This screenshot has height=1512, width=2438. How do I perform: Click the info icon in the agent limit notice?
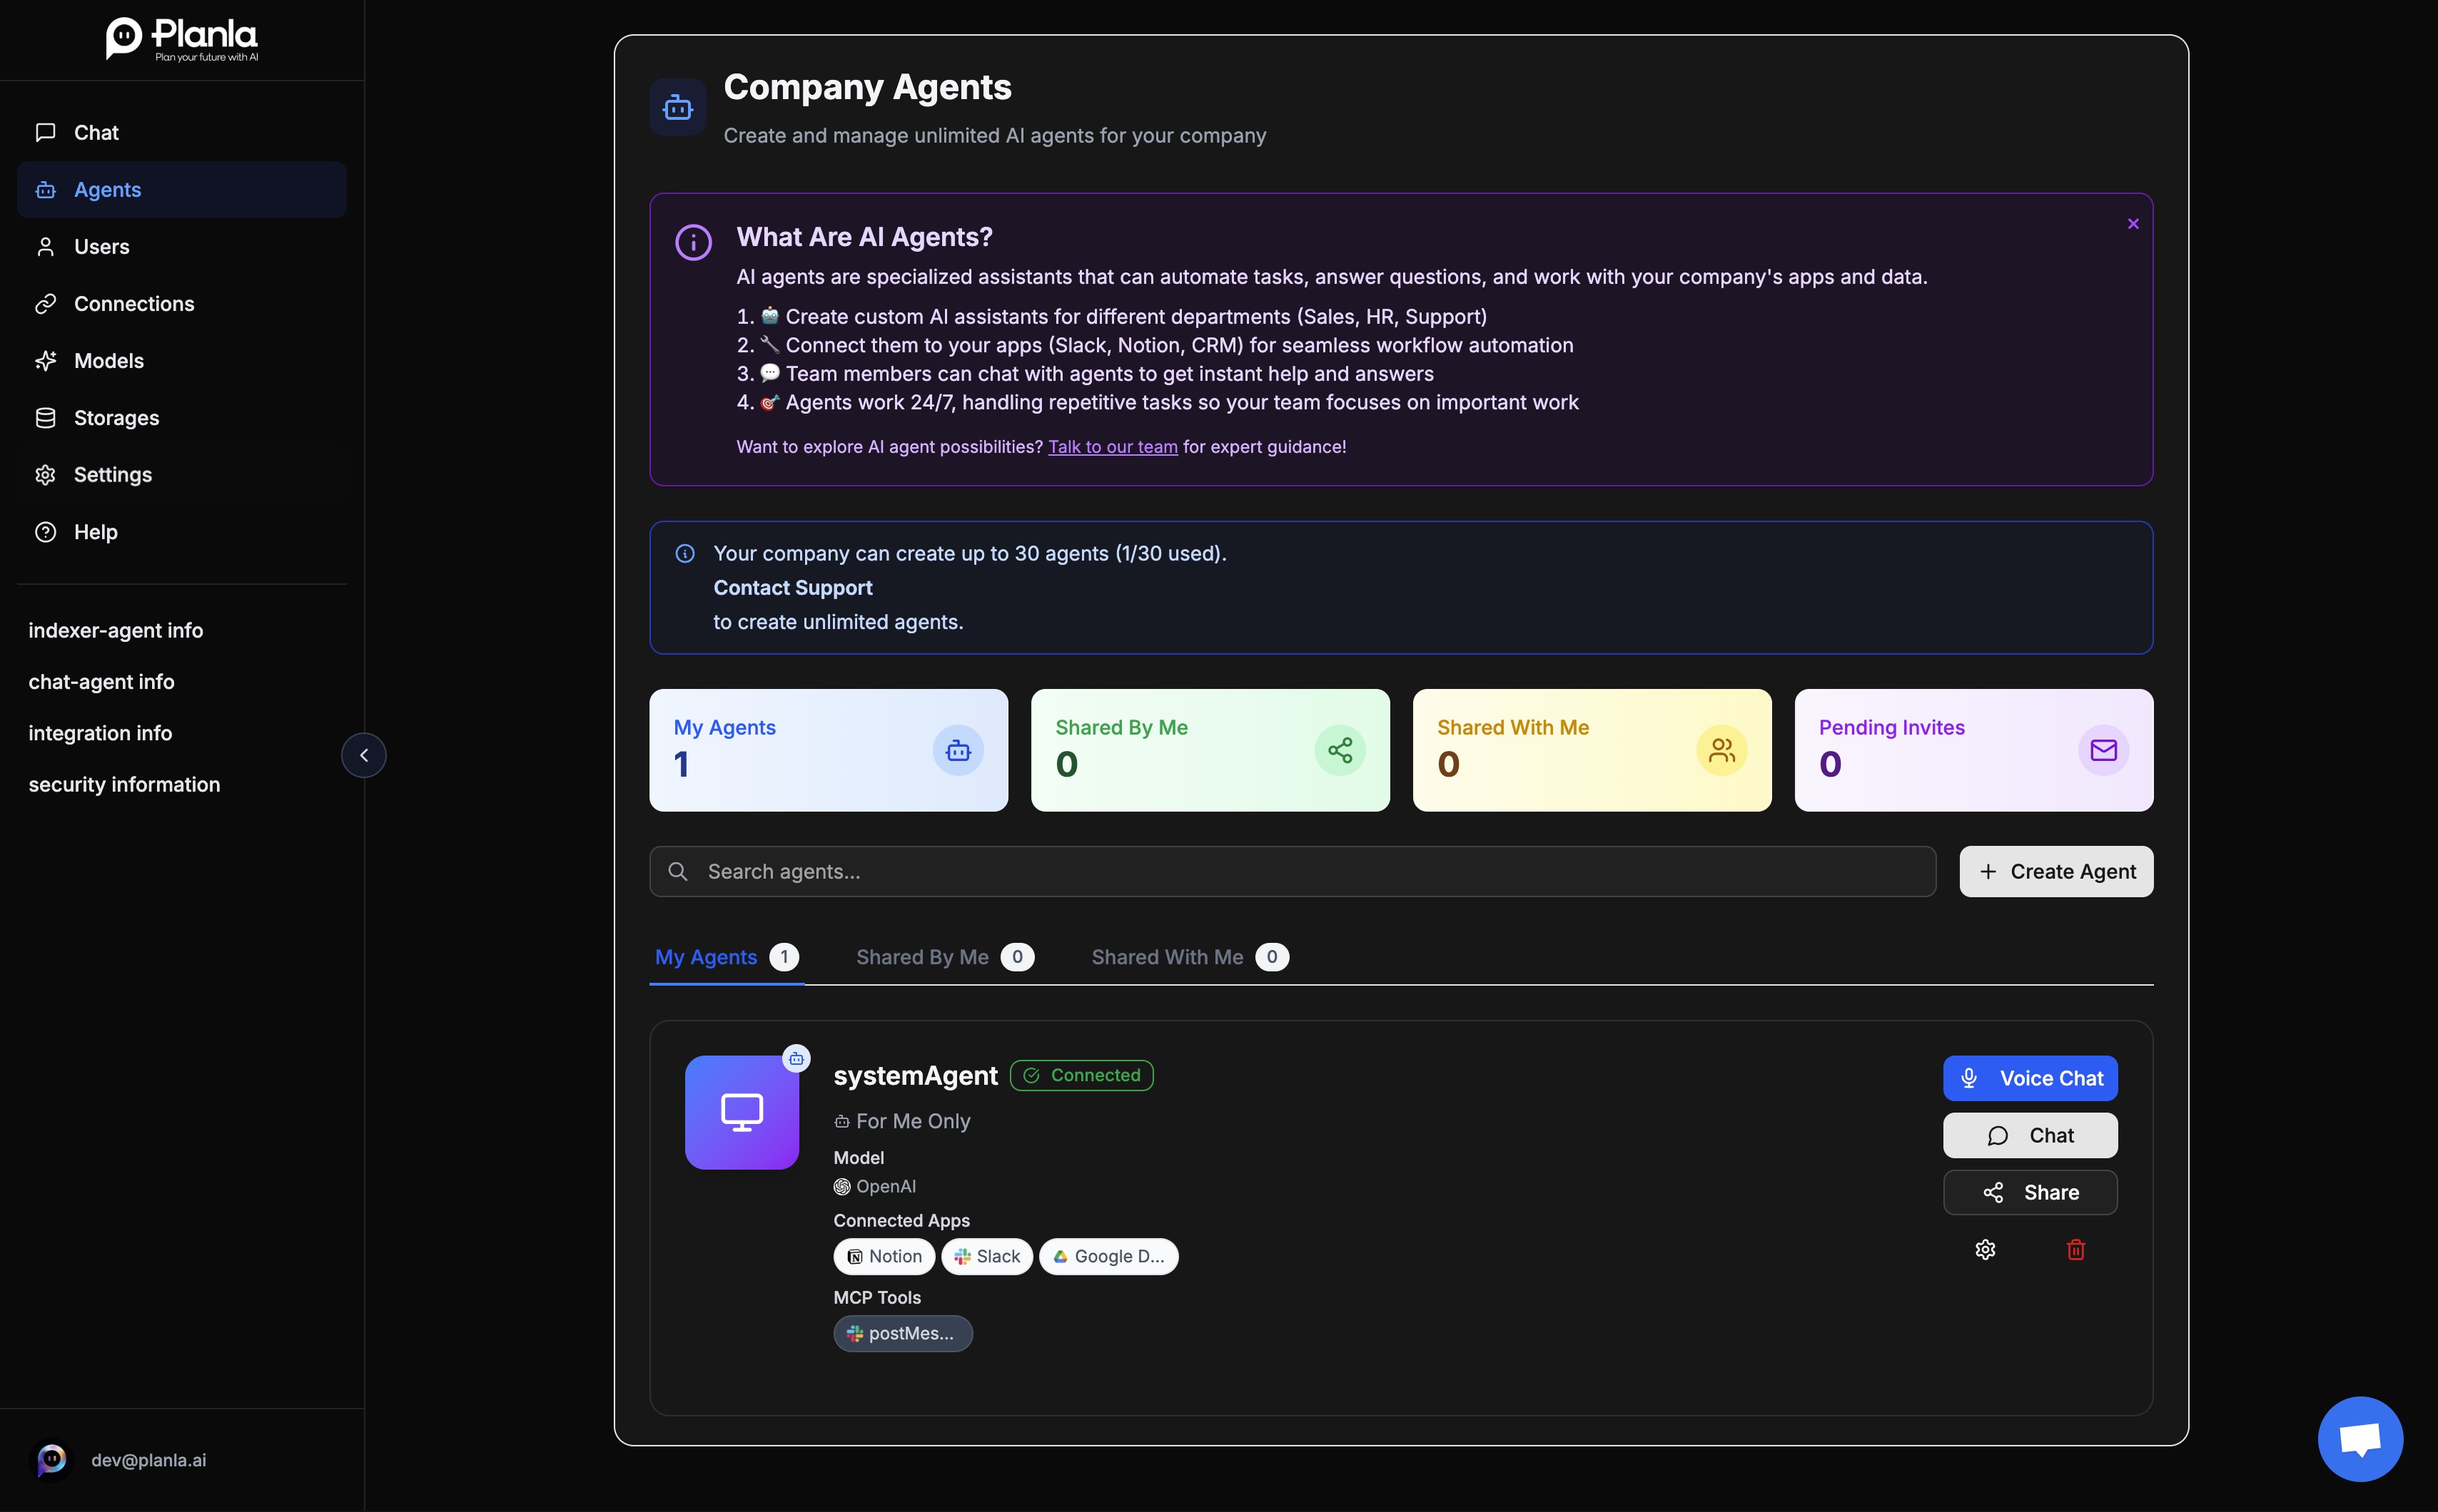click(685, 554)
